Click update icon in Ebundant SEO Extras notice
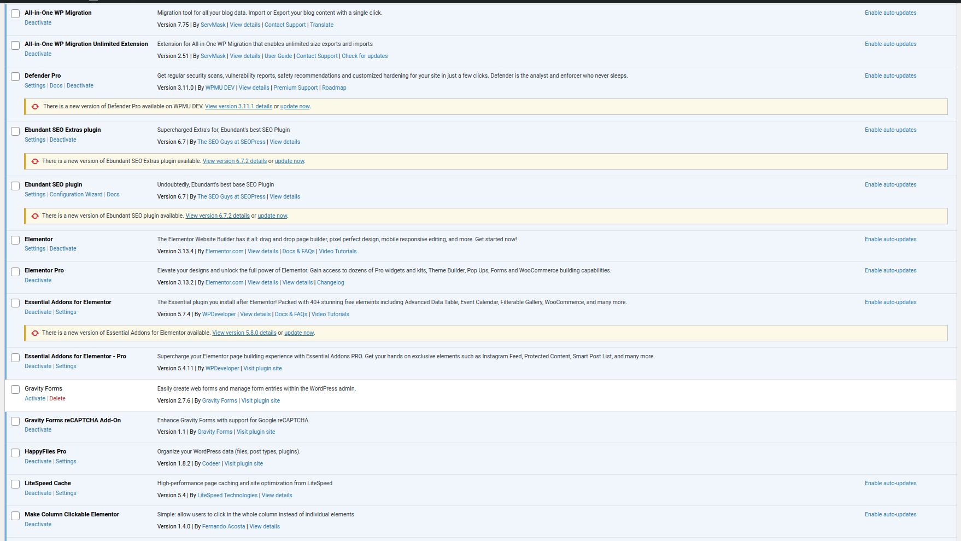961x541 pixels. (x=35, y=161)
